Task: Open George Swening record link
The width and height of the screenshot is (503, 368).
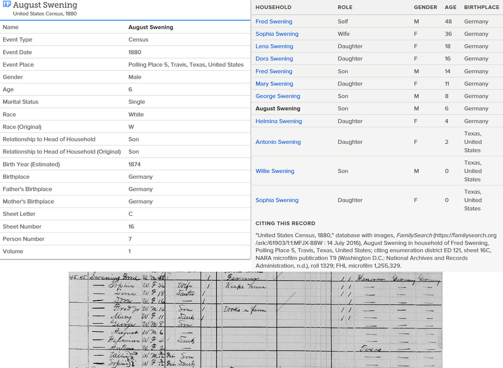Action: [278, 96]
